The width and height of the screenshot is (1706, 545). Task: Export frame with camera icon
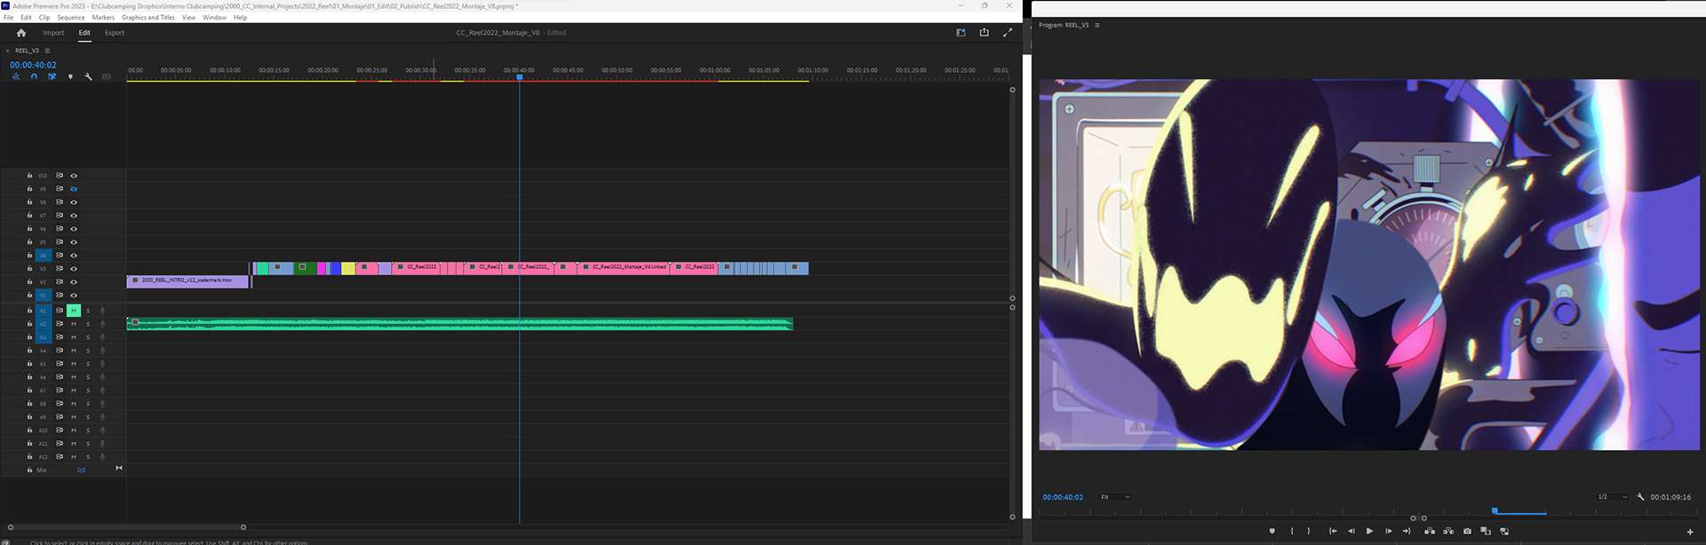pos(1467,531)
